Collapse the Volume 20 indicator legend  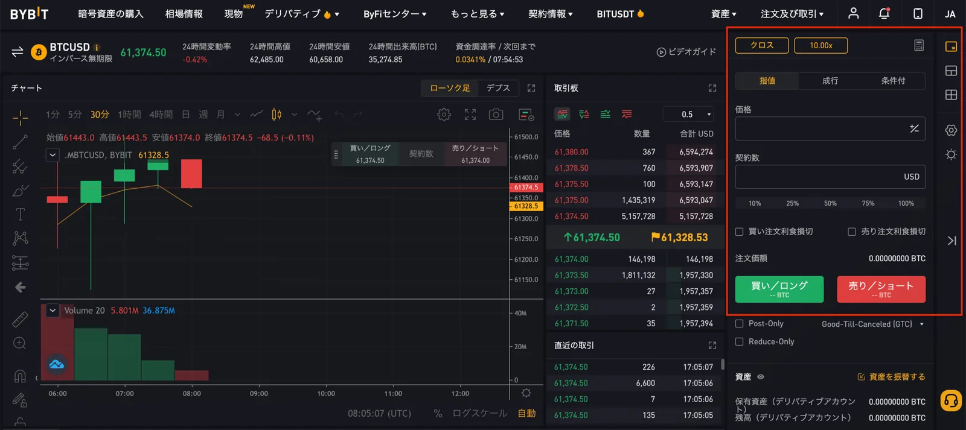[53, 311]
